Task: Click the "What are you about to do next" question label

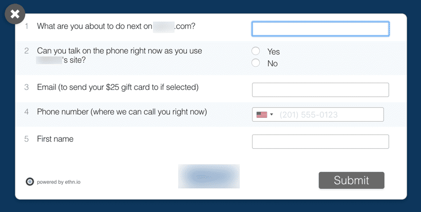Action: tap(116, 27)
